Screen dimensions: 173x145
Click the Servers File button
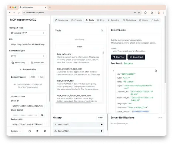(x=37, y=63)
